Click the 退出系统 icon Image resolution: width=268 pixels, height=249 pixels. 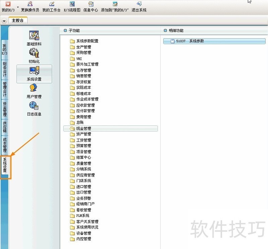point(139,4)
